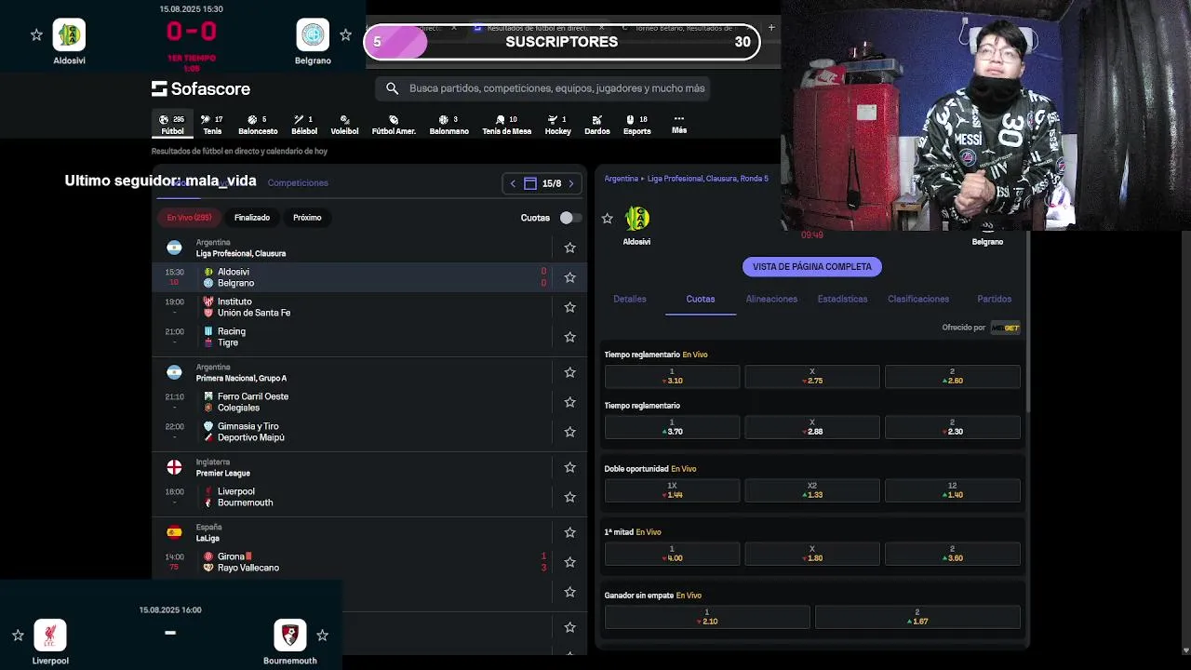1191x670 pixels.
Task: Favorite the Racing vs Tigre match star
Action: click(x=569, y=337)
